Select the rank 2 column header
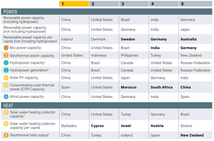Image resolution: width=214 pixels, height=141 pixels. [x=104, y=4]
